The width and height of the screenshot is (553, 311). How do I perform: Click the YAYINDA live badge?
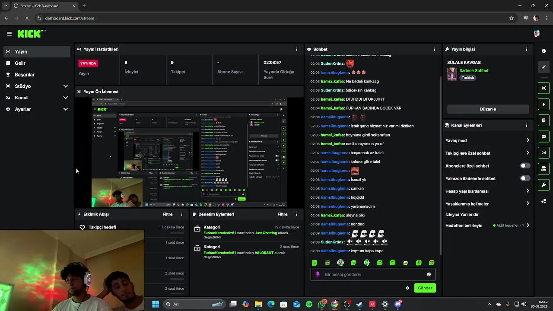pos(88,63)
